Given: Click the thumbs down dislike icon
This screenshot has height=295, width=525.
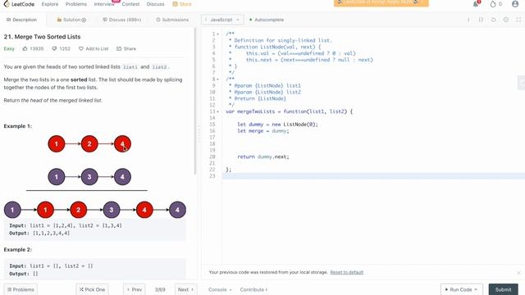Looking at the screenshot, I should click(54, 48).
